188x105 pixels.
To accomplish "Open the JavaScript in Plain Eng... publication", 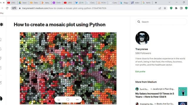I will point(164,89).
